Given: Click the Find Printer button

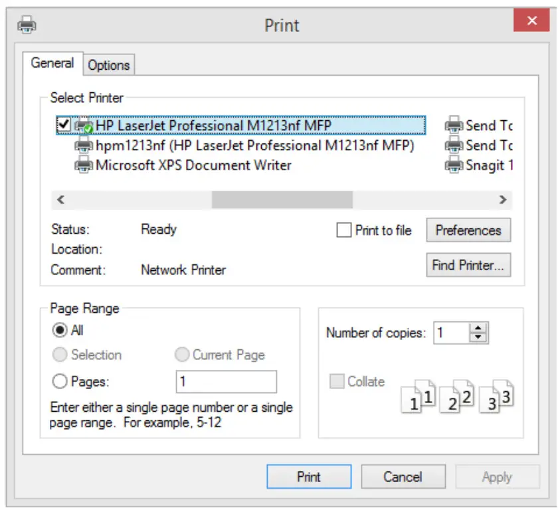Looking at the screenshot, I should (x=468, y=265).
